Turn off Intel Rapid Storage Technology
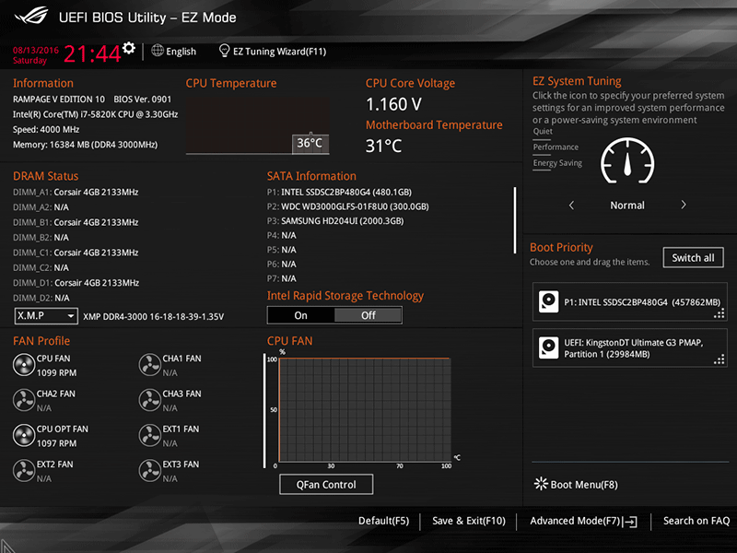 click(368, 314)
